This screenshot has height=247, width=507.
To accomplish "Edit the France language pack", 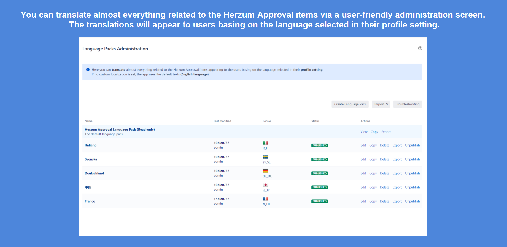I will [x=363, y=201].
